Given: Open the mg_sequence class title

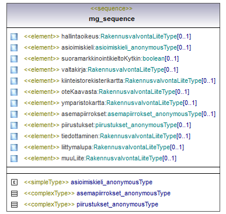Looking at the screenshot, I should [x=112, y=19].
